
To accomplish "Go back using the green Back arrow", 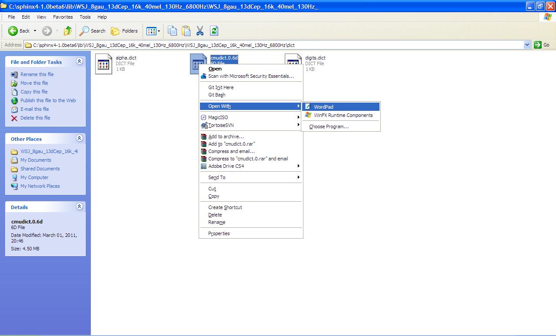I will coord(19,31).
